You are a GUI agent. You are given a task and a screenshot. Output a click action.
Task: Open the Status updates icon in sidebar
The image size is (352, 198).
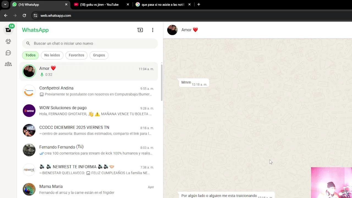(x=8, y=41)
